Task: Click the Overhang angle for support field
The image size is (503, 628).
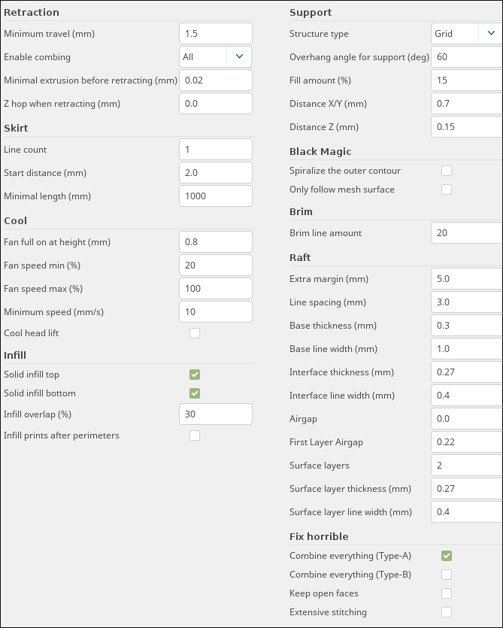Action: tap(467, 57)
